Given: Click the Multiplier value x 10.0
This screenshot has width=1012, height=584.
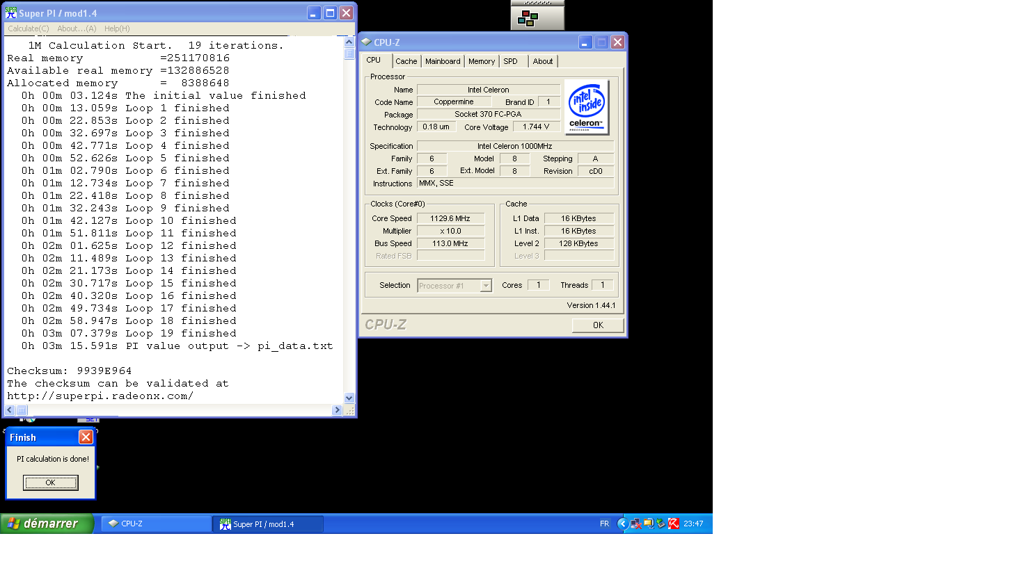Looking at the screenshot, I should click(450, 231).
